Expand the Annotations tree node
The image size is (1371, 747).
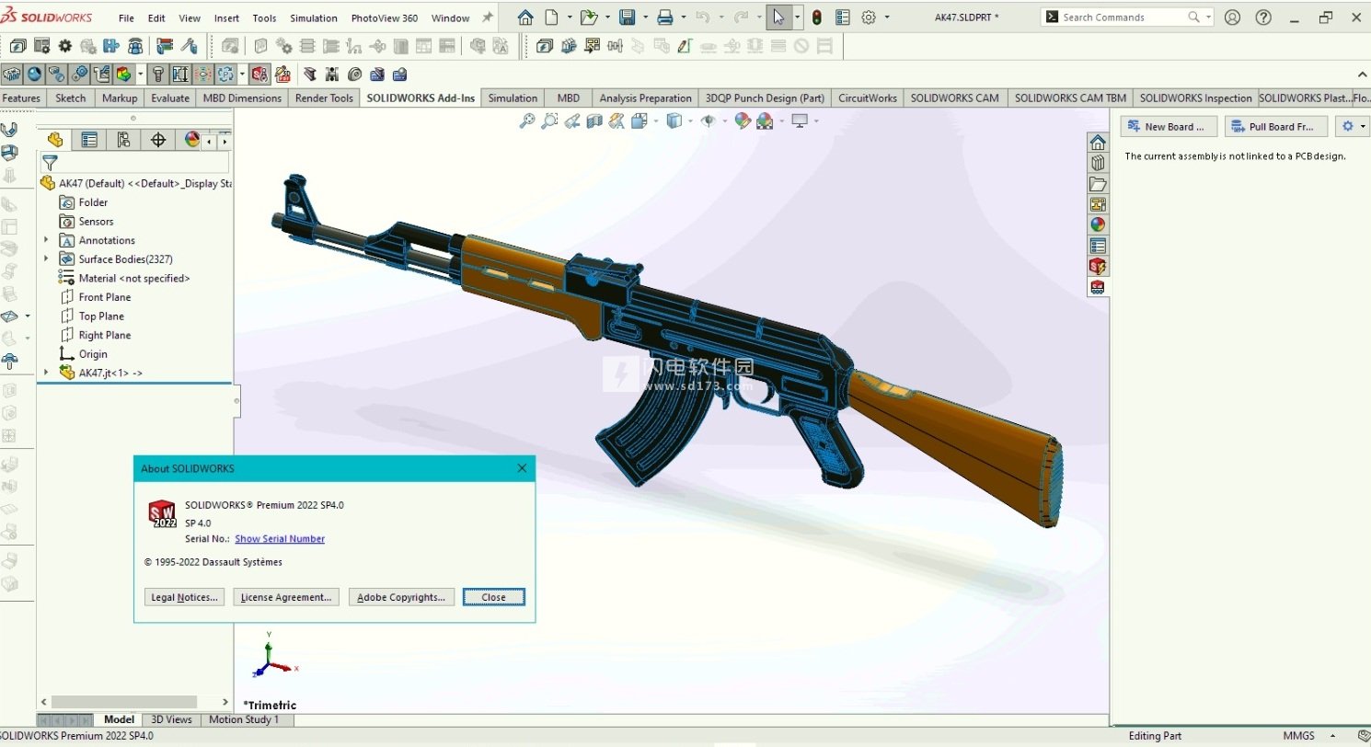pos(46,240)
